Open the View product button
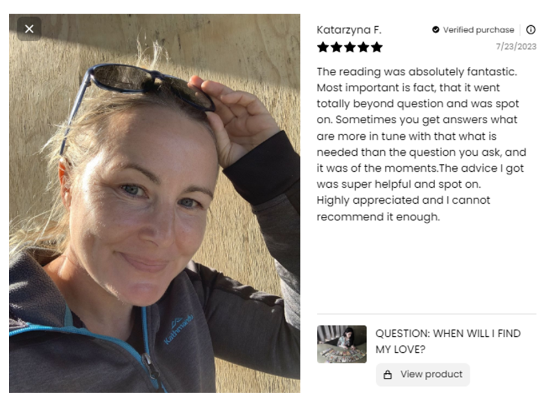The height and width of the screenshot is (411, 549). pyautogui.click(x=423, y=374)
